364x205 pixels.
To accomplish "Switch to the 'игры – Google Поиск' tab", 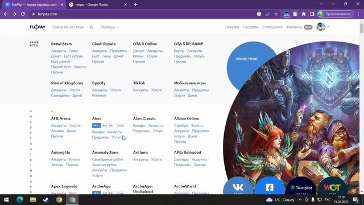I will click(x=97, y=5).
